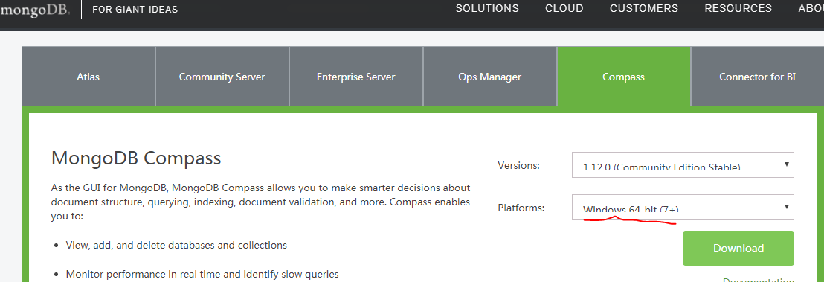The image size is (824, 282).
Task: Switch to the Community Server tab
Action: [222, 77]
